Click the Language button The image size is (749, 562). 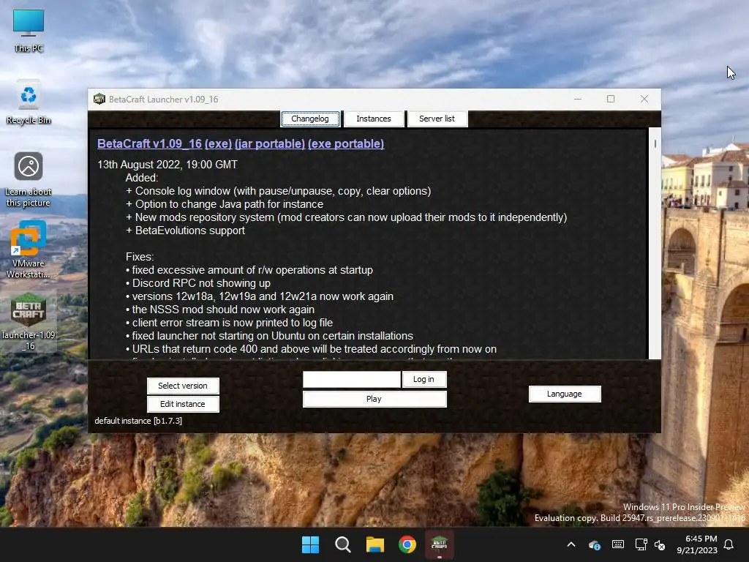[564, 394]
